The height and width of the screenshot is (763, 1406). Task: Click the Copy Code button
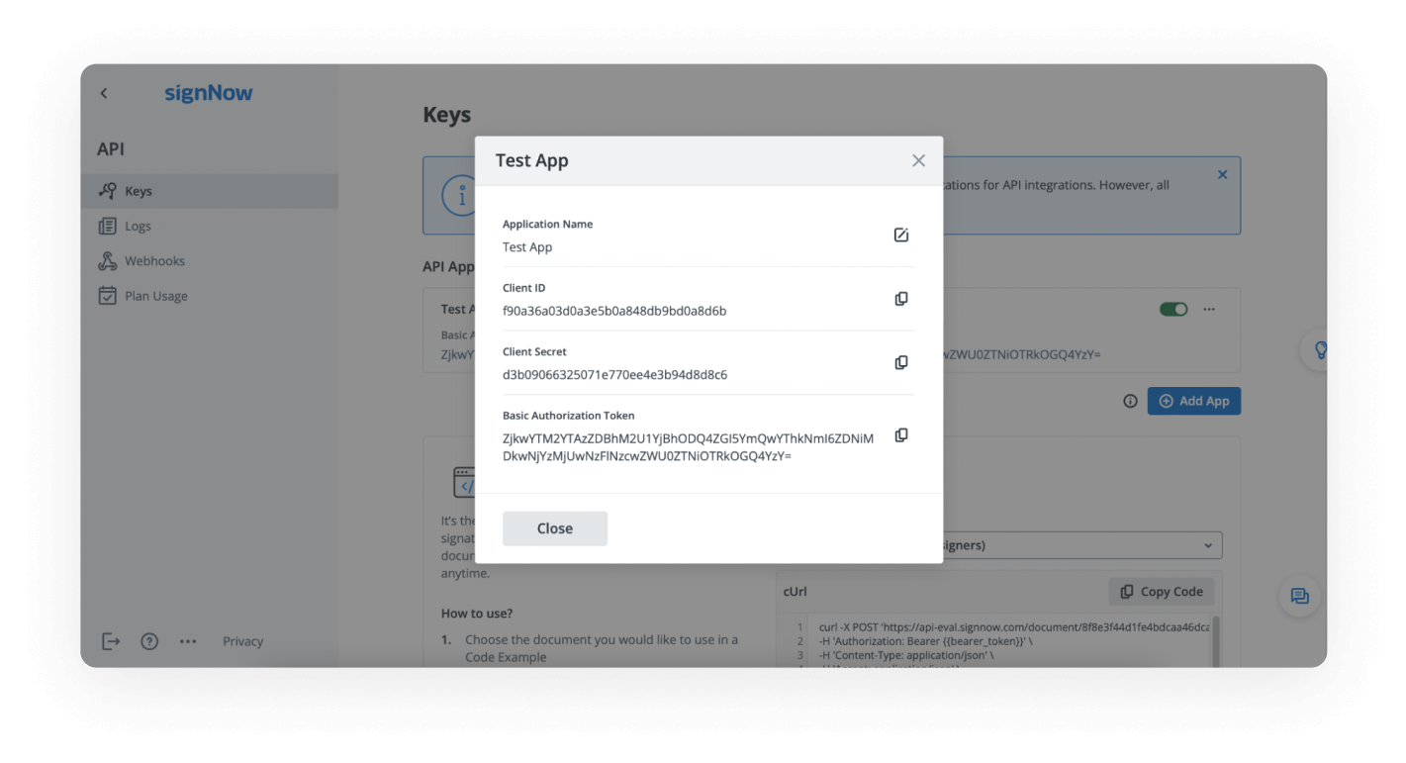1161,592
